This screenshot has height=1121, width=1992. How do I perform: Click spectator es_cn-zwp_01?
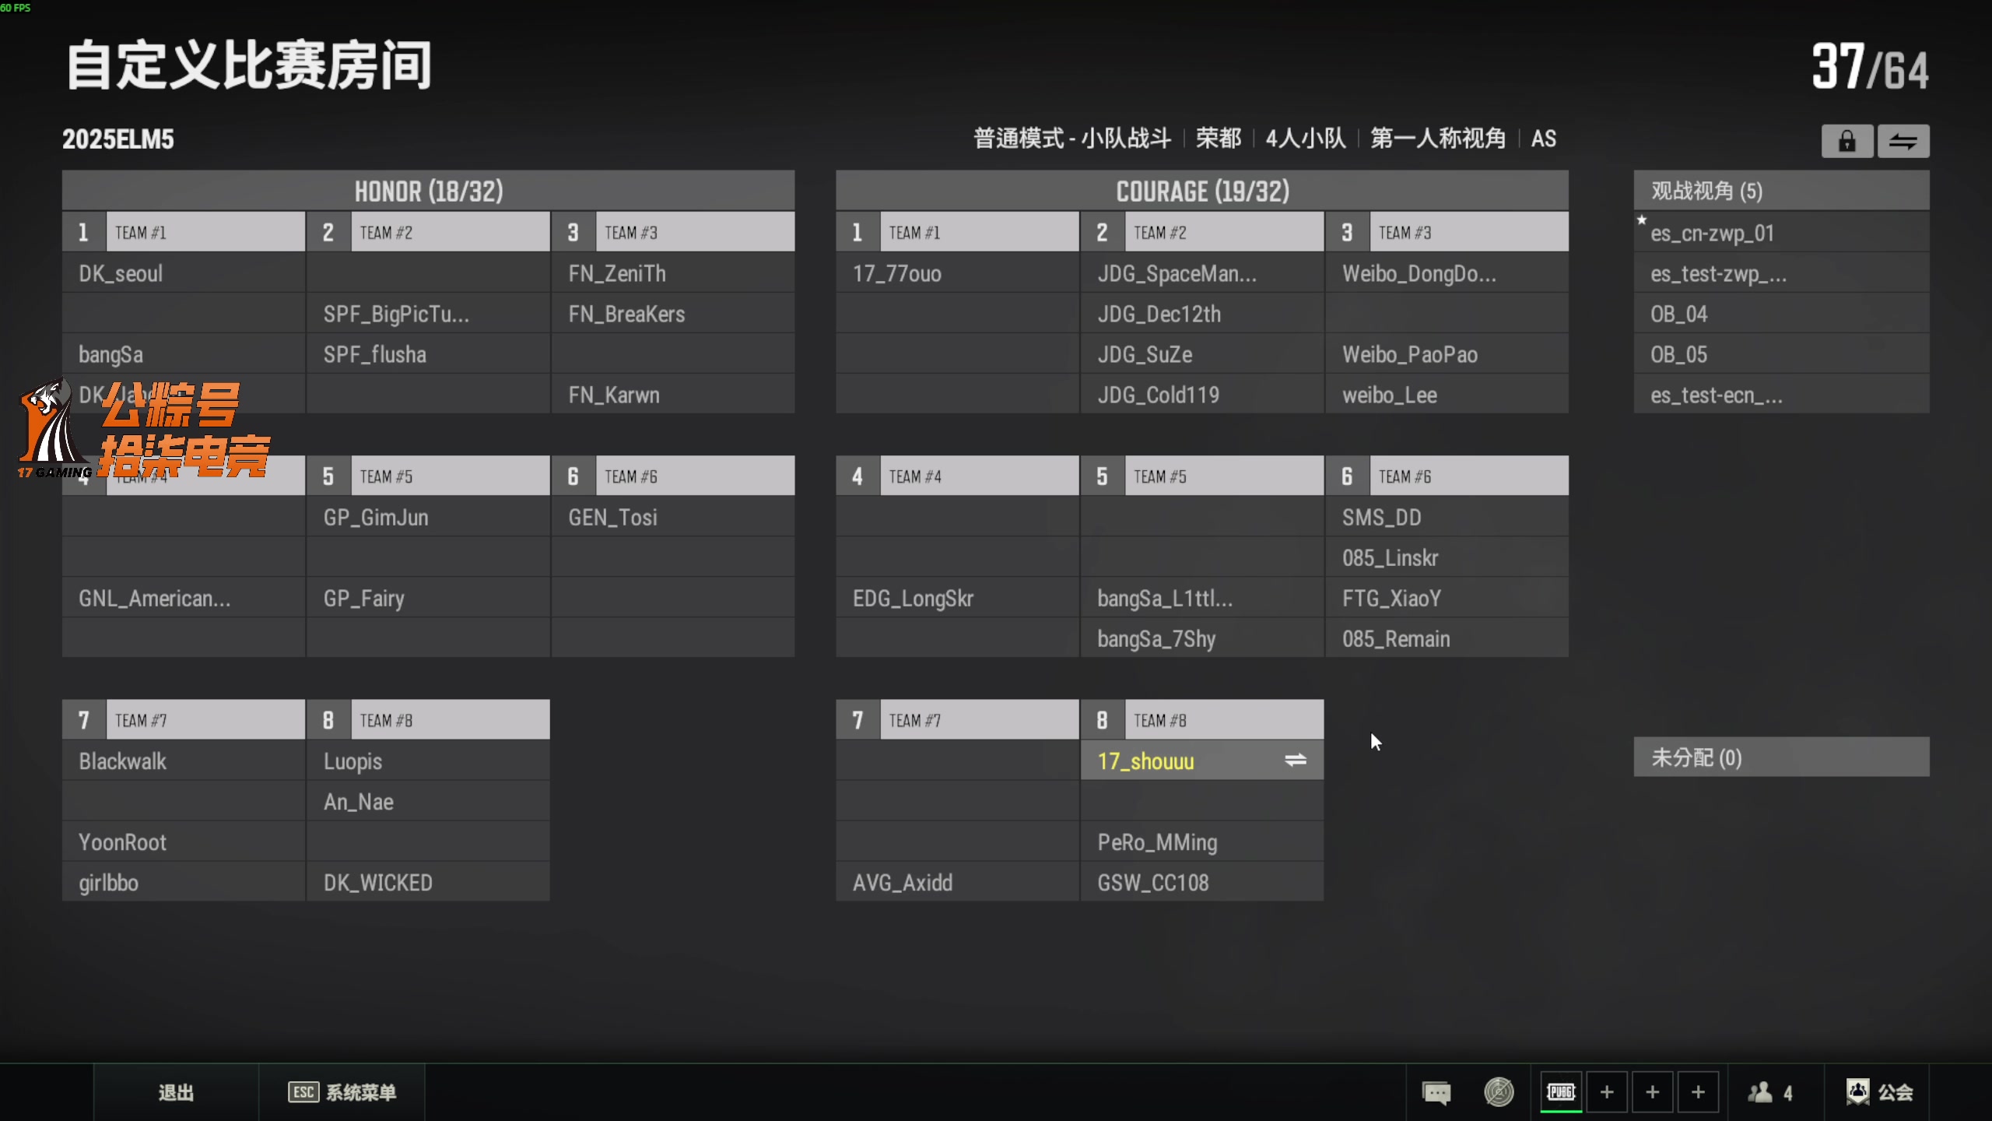1781,233
